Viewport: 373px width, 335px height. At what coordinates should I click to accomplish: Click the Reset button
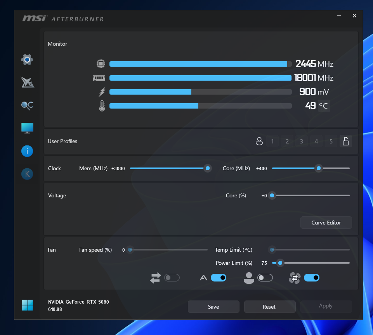click(x=270, y=307)
